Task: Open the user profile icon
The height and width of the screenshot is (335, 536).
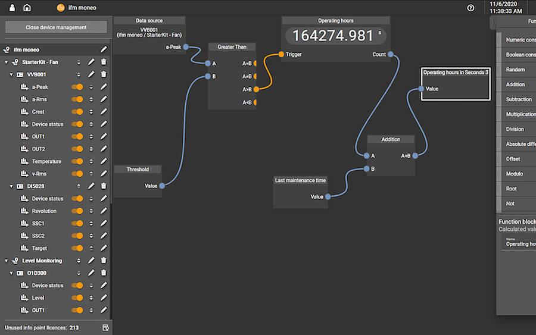Action: tap(12, 8)
